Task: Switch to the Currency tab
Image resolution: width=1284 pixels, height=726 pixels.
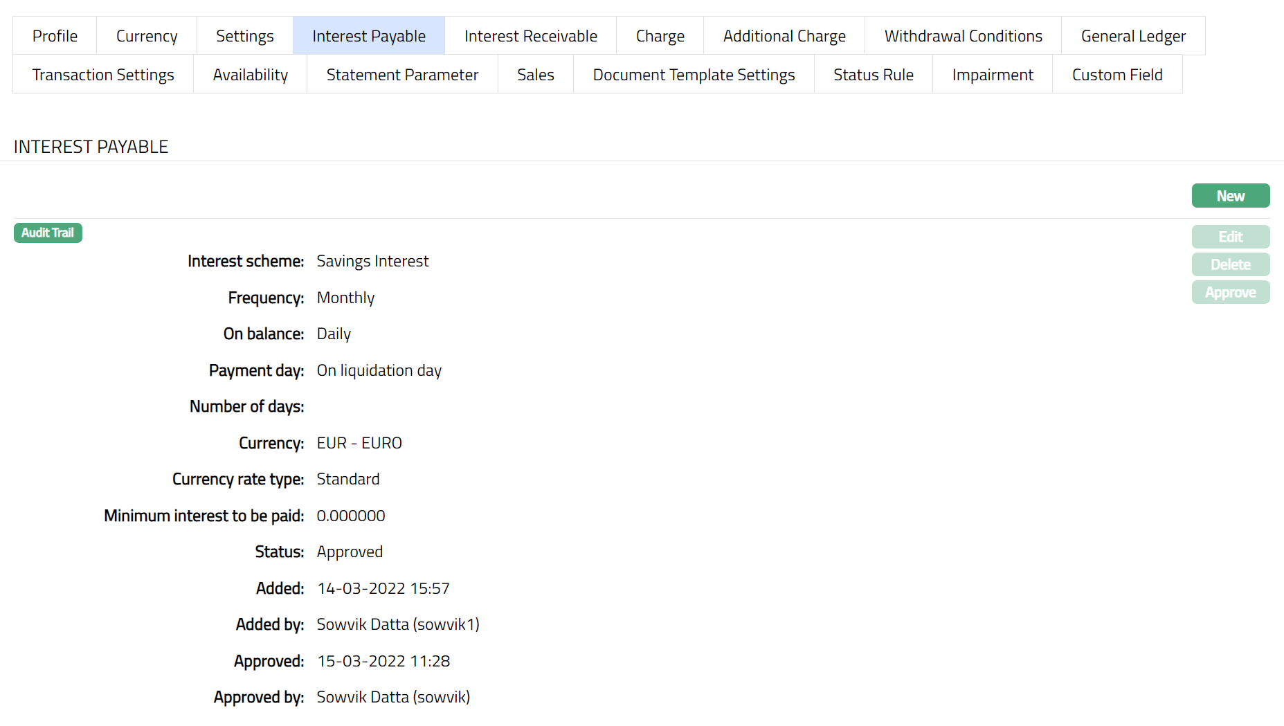Action: click(147, 36)
